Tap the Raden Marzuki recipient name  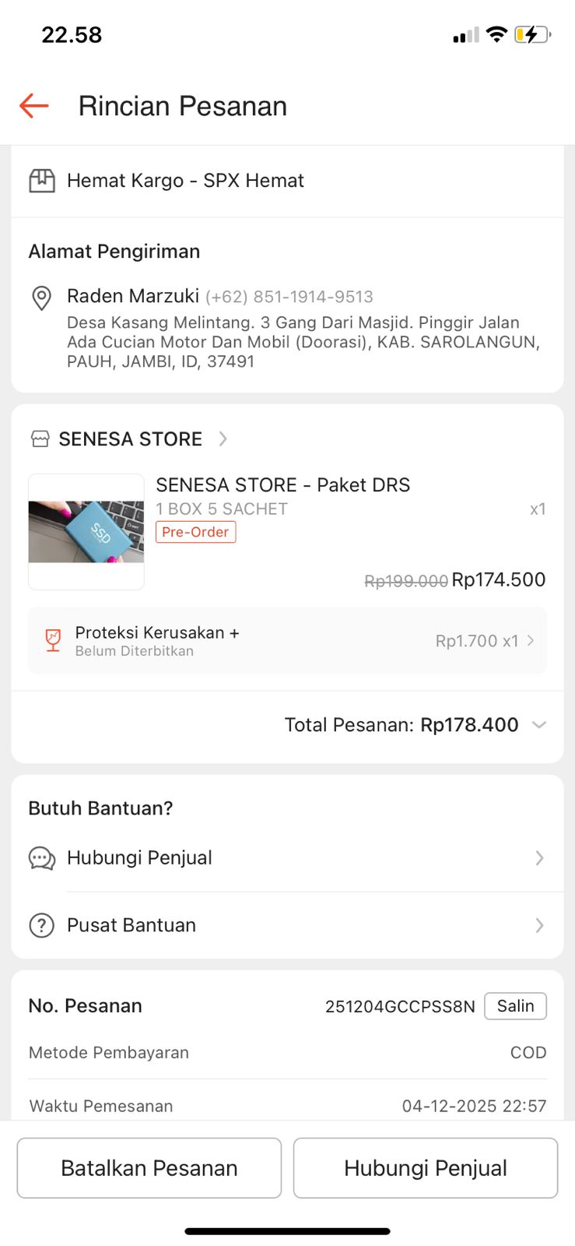tap(133, 297)
